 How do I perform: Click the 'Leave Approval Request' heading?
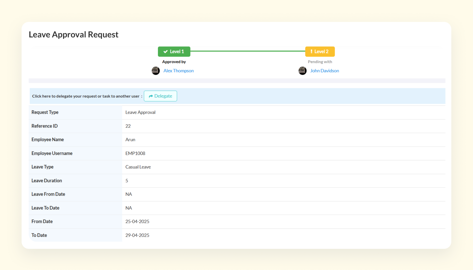pyautogui.click(x=73, y=35)
